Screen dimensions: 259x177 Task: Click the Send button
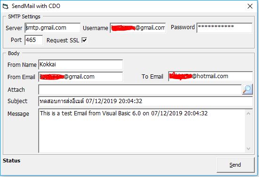(x=235, y=165)
